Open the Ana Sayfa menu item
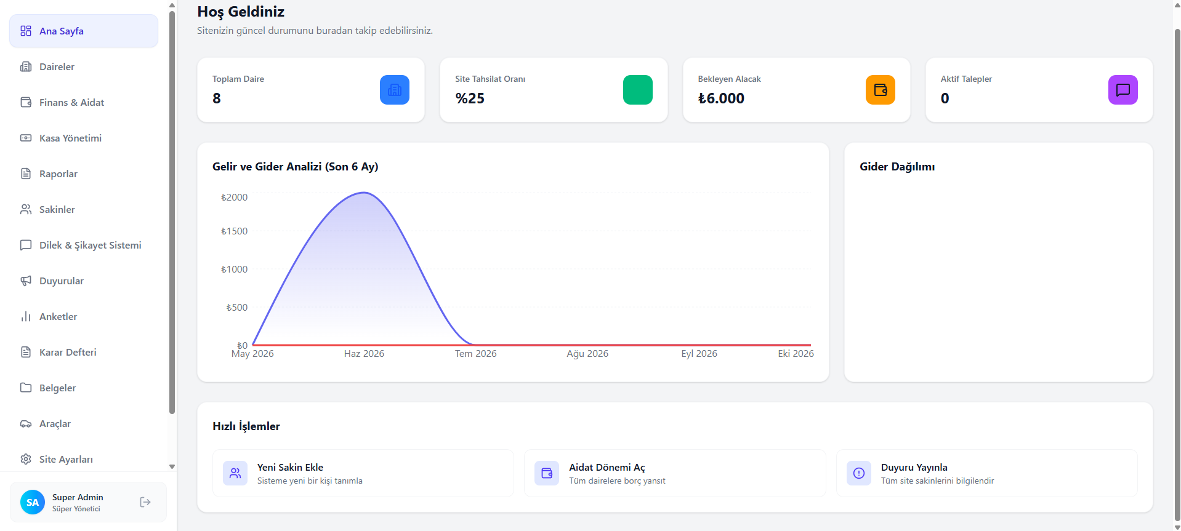 [x=84, y=31]
